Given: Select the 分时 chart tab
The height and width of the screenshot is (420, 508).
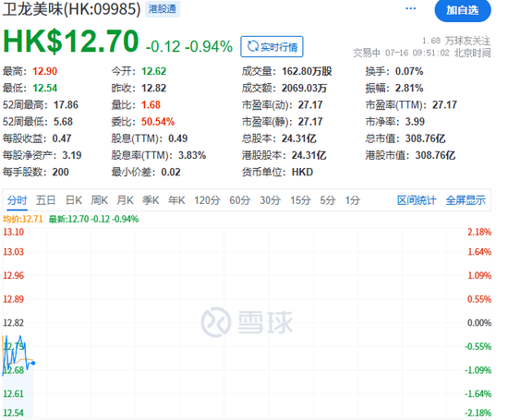Looking at the screenshot, I should point(18,200).
